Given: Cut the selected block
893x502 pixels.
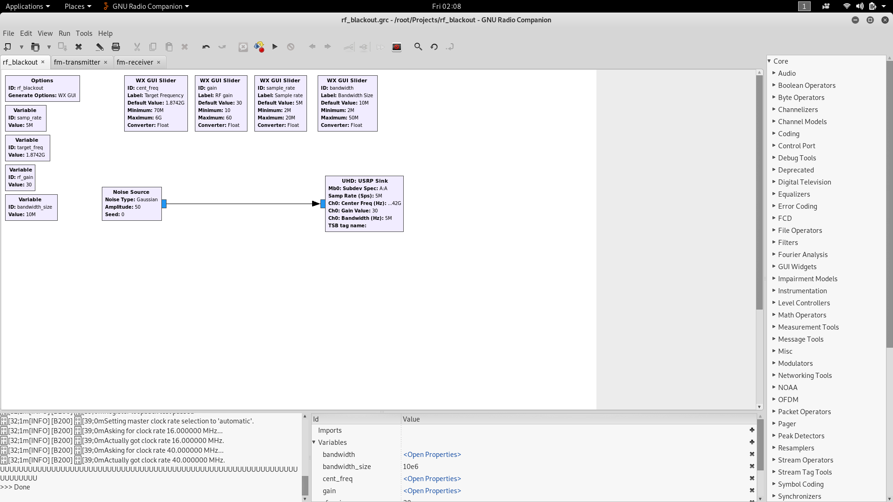Looking at the screenshot, I should [x=137, y=47].
